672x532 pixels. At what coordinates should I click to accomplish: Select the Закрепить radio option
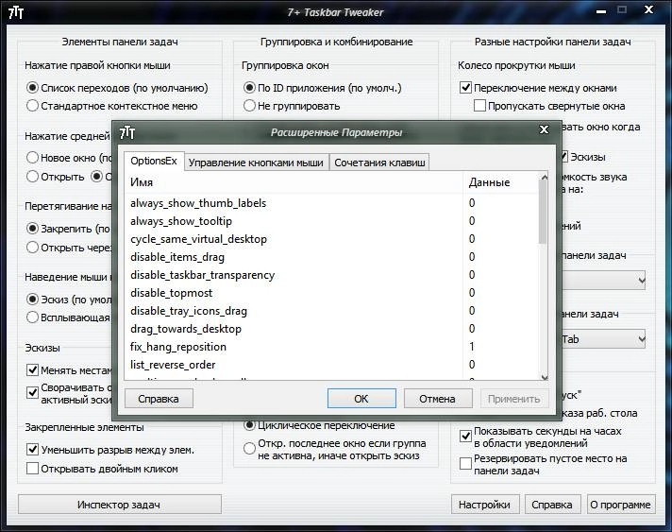(33, 229)
